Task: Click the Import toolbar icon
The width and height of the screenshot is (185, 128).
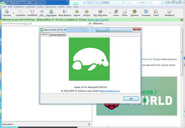Action: click(x=87, y=13)
